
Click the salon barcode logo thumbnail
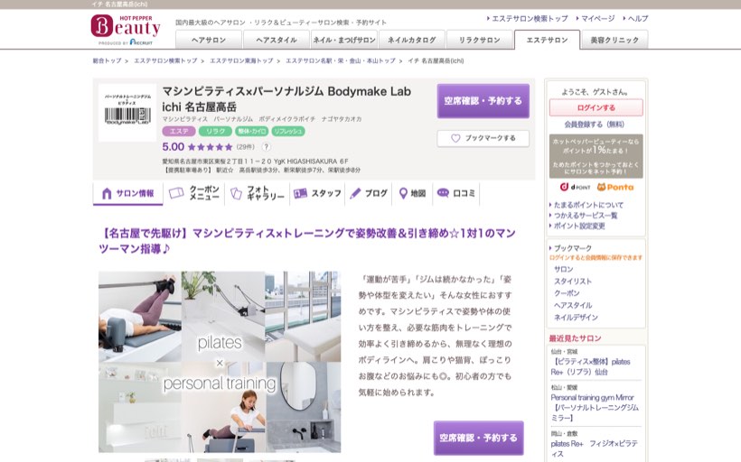click(127, 113)
